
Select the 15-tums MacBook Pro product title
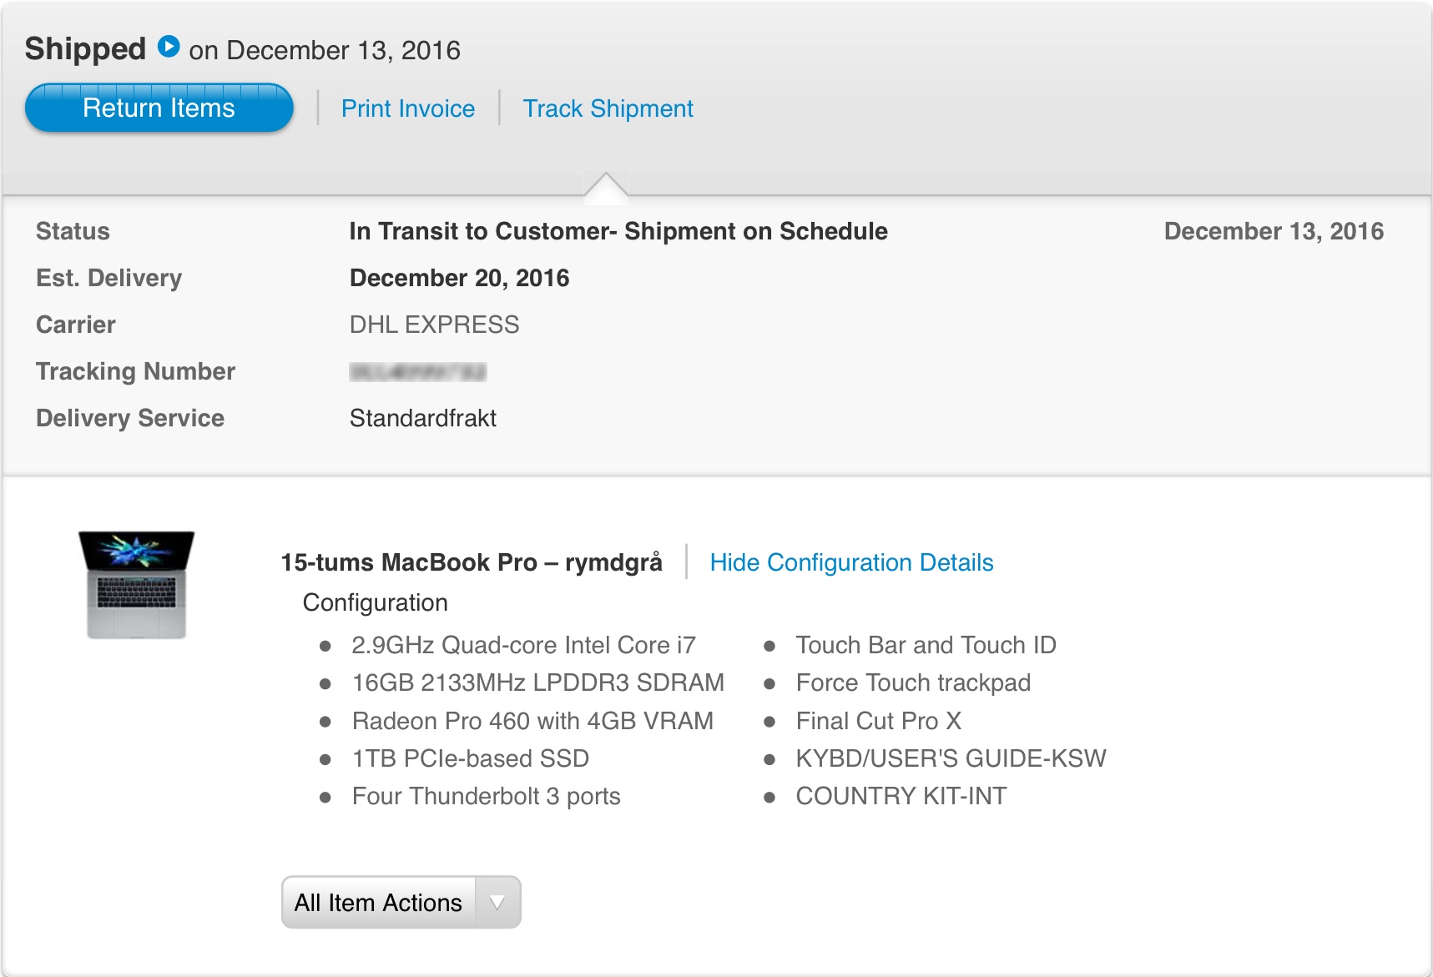click(x=472, y=562)
